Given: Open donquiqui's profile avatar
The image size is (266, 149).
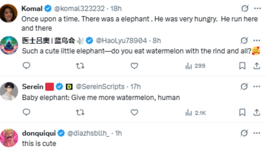Looking at the screenshot, I should 9,138.
